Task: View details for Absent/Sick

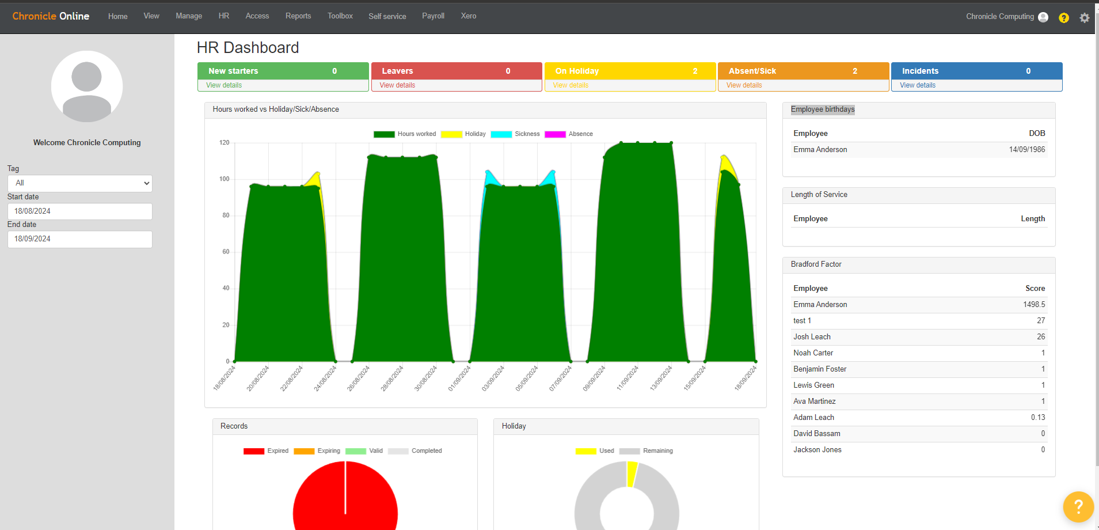Action: click(744, 85)
